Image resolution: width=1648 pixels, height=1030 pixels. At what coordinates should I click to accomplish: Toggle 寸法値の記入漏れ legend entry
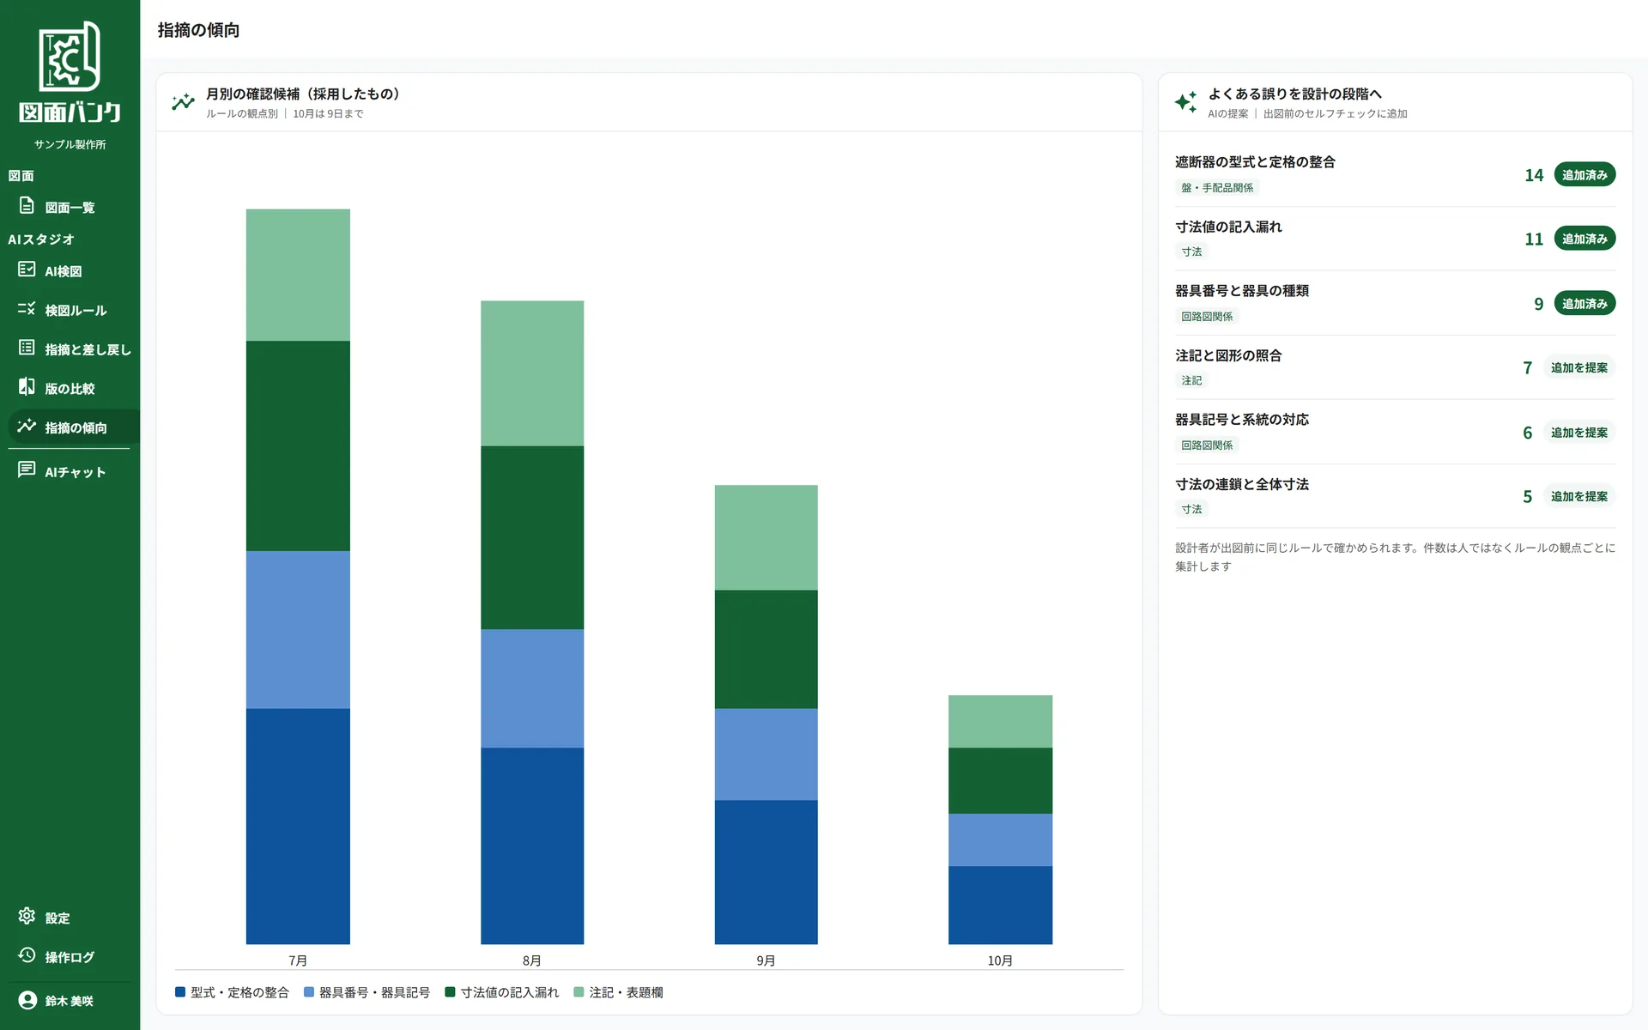click(x=502, y=992)
